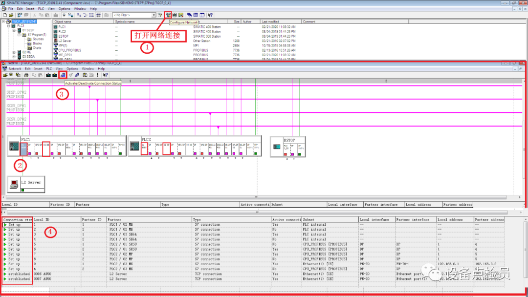Click the connection table horizontal scrollbar
This screenshot has height=297, width=528.
(258, 212)
